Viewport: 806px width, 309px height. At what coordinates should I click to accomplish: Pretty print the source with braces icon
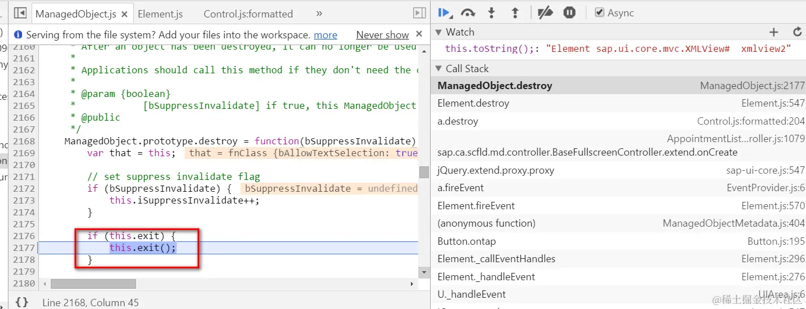21,302
